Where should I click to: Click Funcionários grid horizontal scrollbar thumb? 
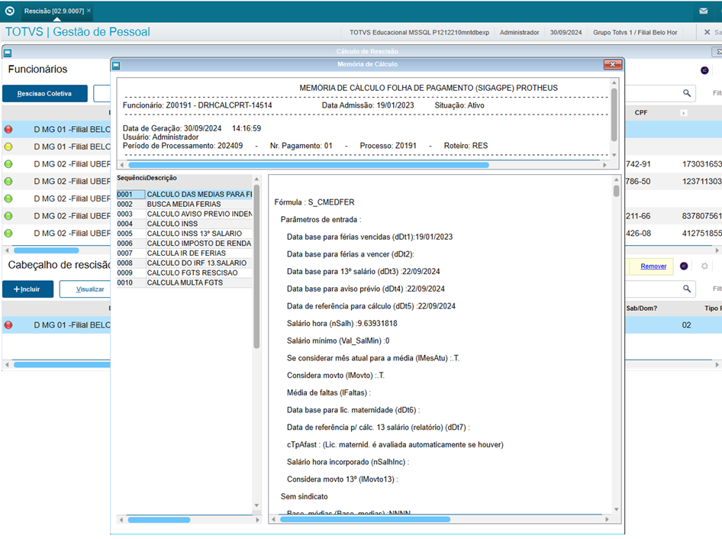pyautogui.click(x=46, y=250)
